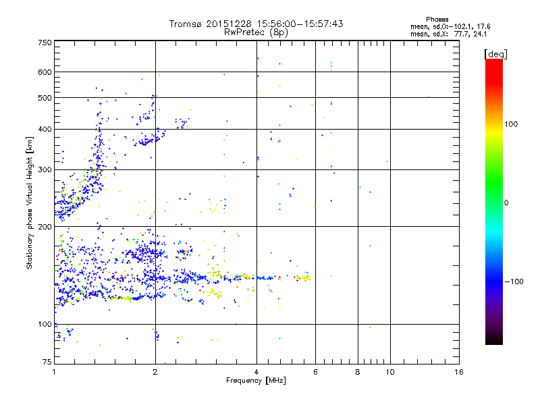Click the y-axis tick label '500'
This screenshot has height=405, width=540.
click(x=45, y=98)
